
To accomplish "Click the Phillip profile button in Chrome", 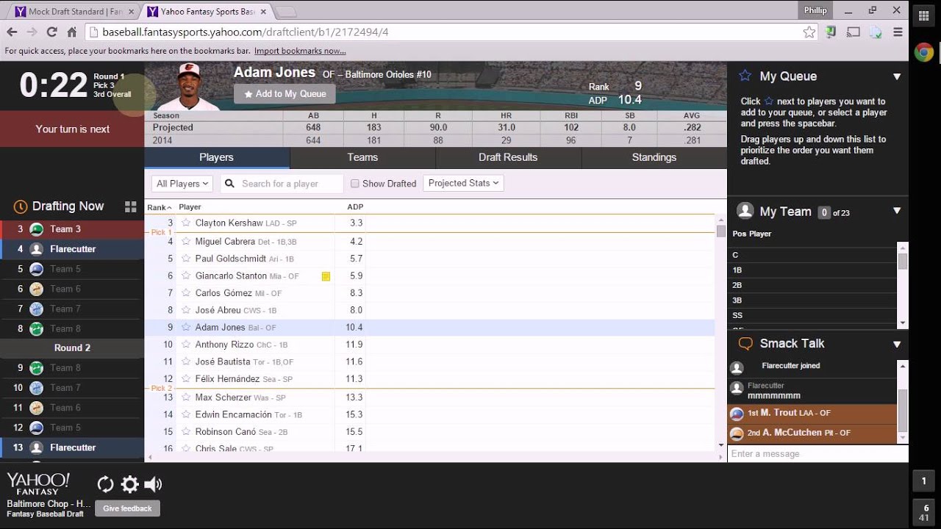I will (815, 10).
